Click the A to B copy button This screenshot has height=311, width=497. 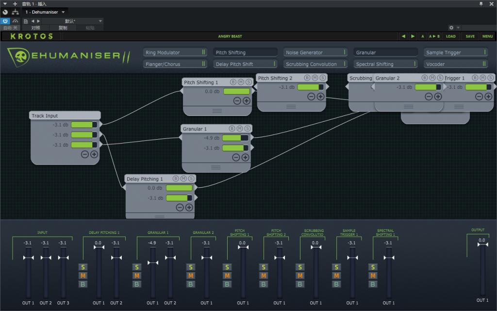434,36
